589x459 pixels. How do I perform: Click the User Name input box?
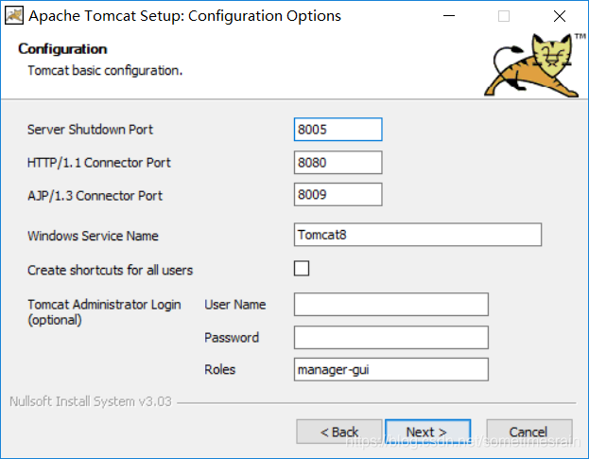[391, 304]
